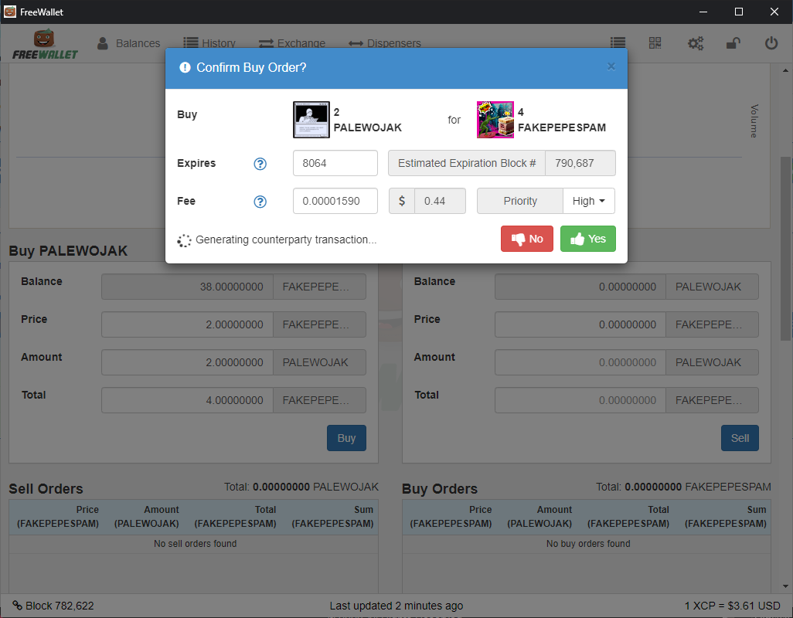Click the Sell Orders heading

coord(46,489)
